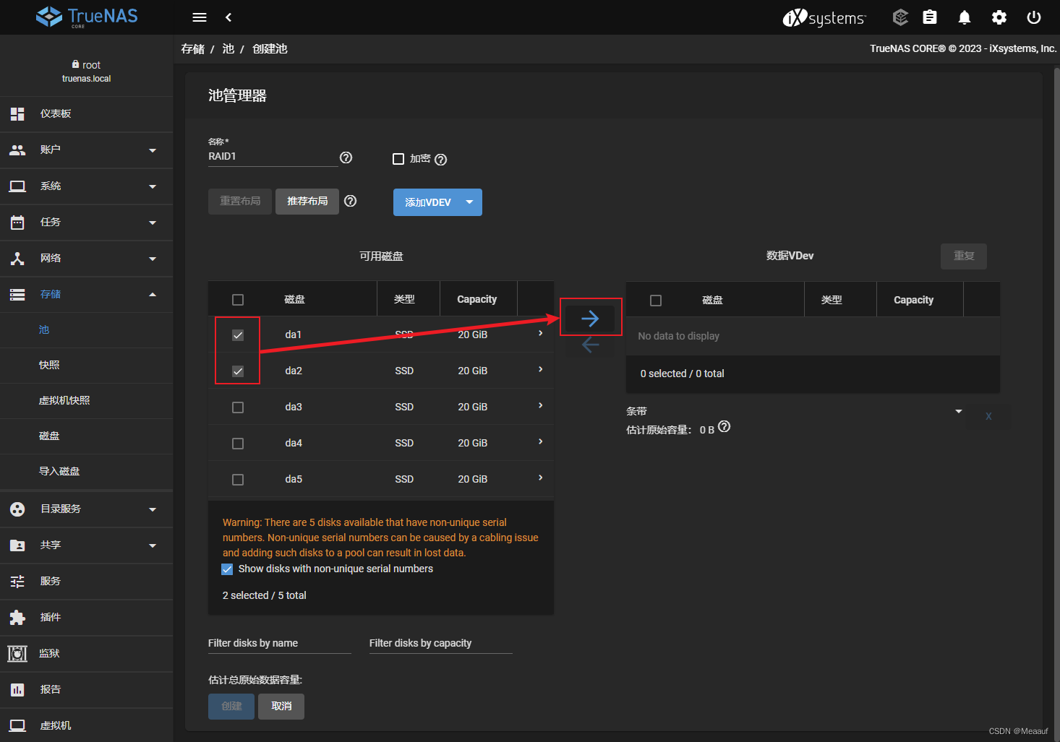Move selected disks right to data VDev
Viewport: 1060px width, 742px height.
pos(590,318)
